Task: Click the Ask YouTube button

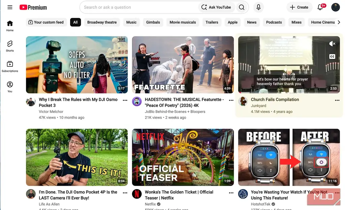Action: (x=217, y=7)
